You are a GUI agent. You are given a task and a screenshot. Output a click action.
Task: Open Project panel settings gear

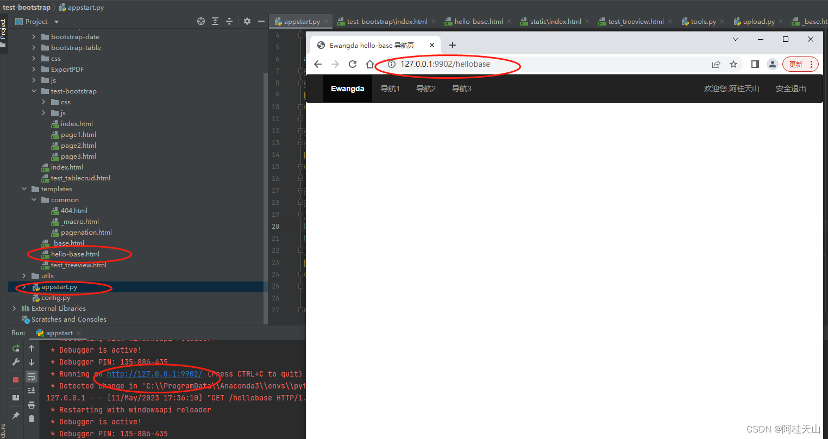pos(247,21)
